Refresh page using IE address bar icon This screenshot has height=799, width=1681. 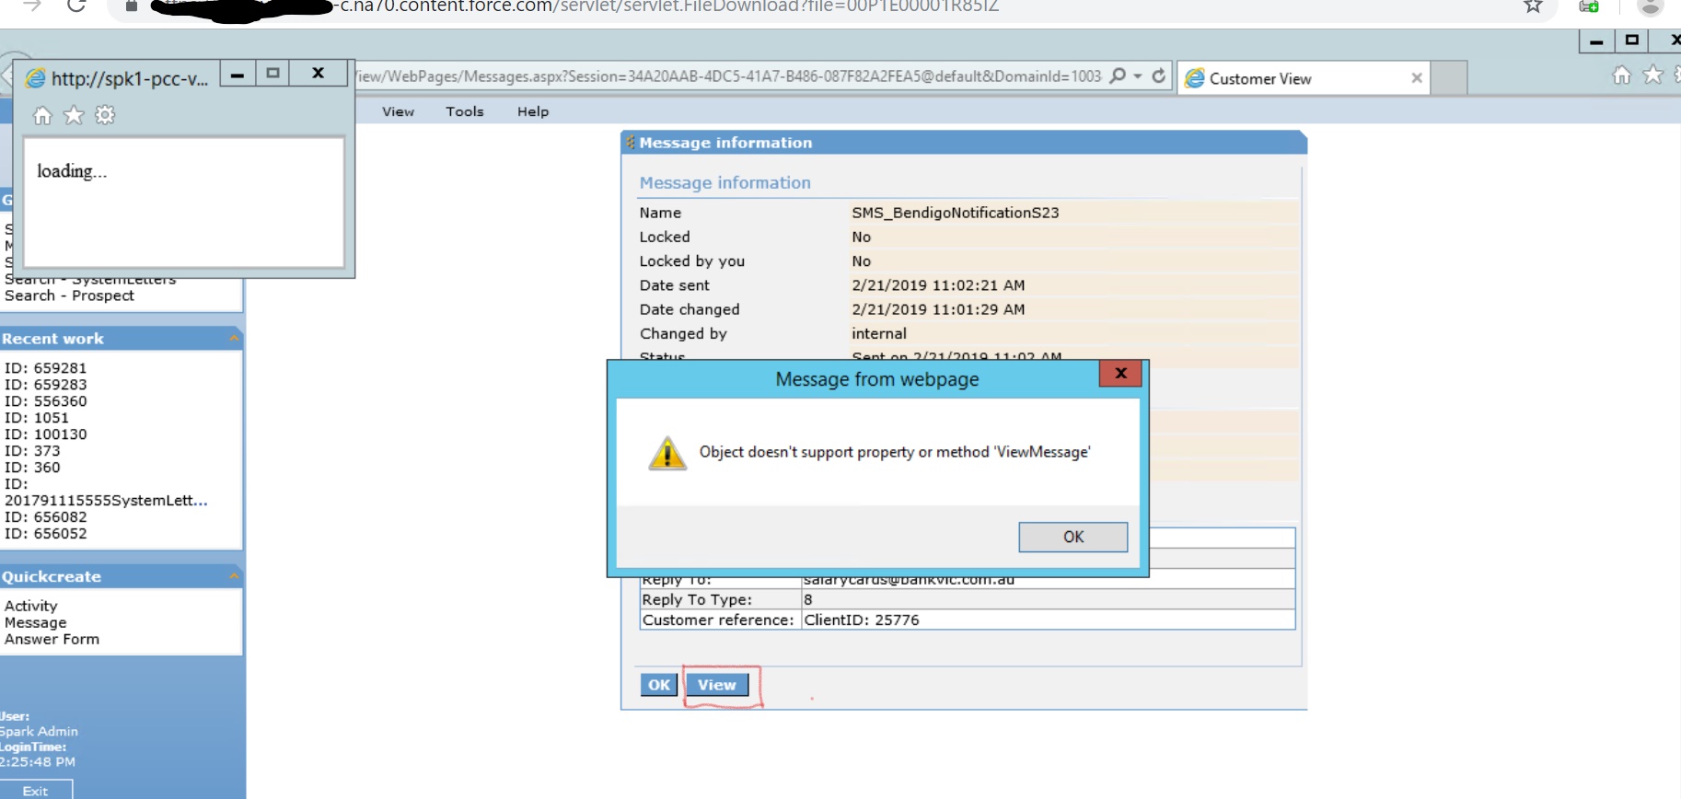(1159, 76)
